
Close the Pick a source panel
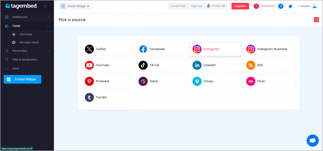pos(316,20)
